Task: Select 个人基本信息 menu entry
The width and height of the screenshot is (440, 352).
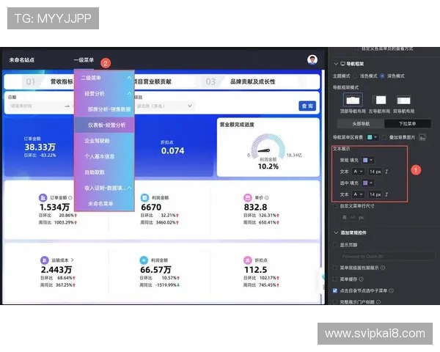Action: point(104,156)
